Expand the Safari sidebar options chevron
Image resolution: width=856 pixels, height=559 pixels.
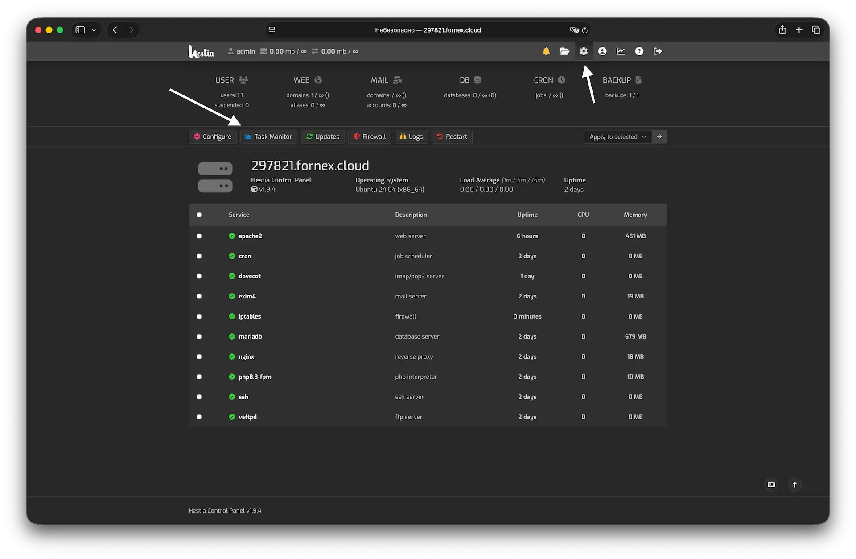94,30
